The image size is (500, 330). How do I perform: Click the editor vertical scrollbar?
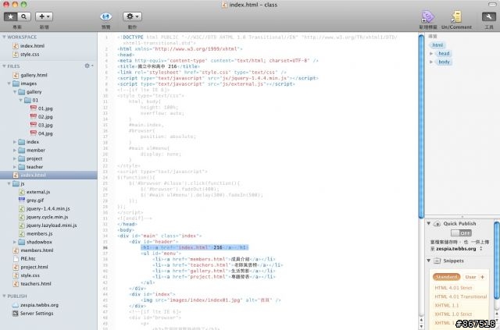(421, 127)
